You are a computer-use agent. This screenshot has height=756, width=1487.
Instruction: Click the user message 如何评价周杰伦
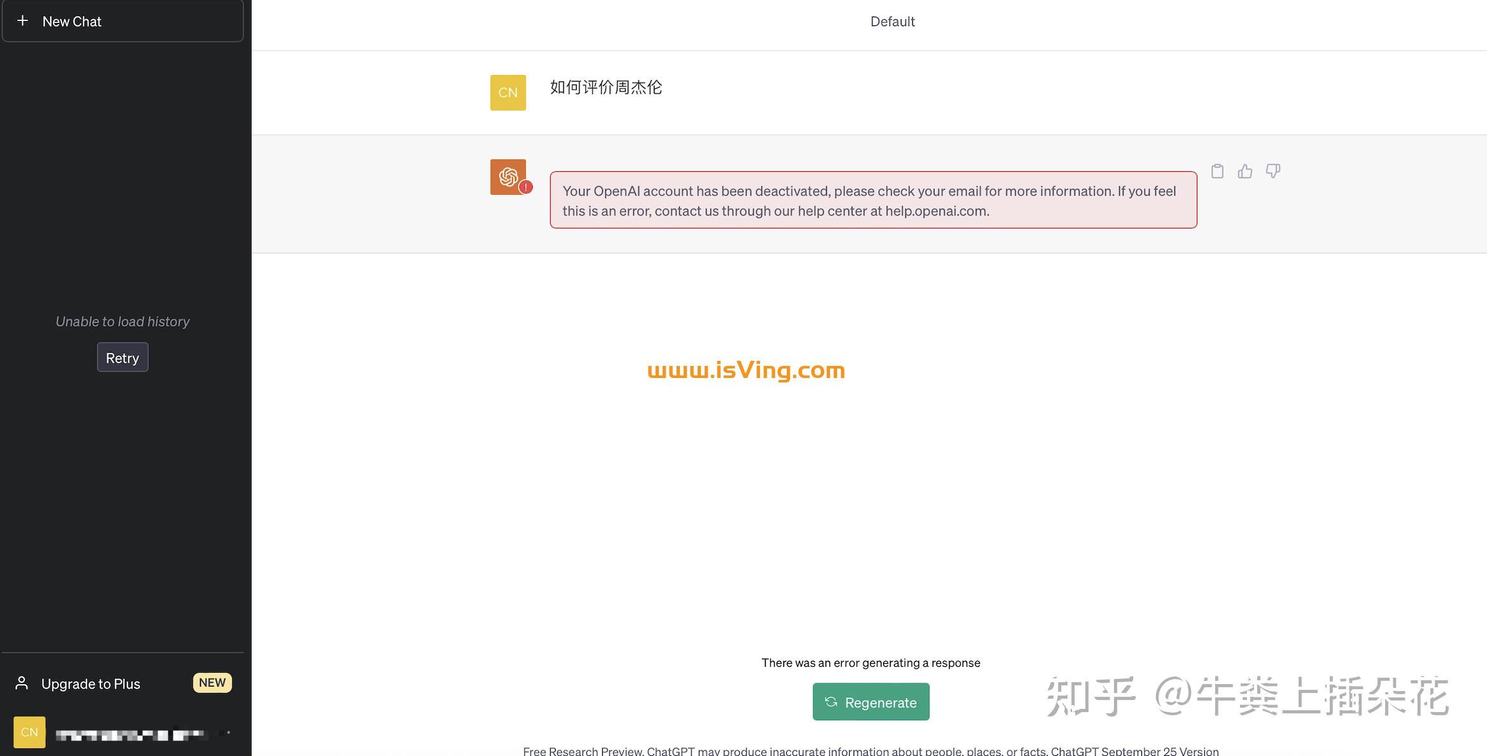coord(605,88)
